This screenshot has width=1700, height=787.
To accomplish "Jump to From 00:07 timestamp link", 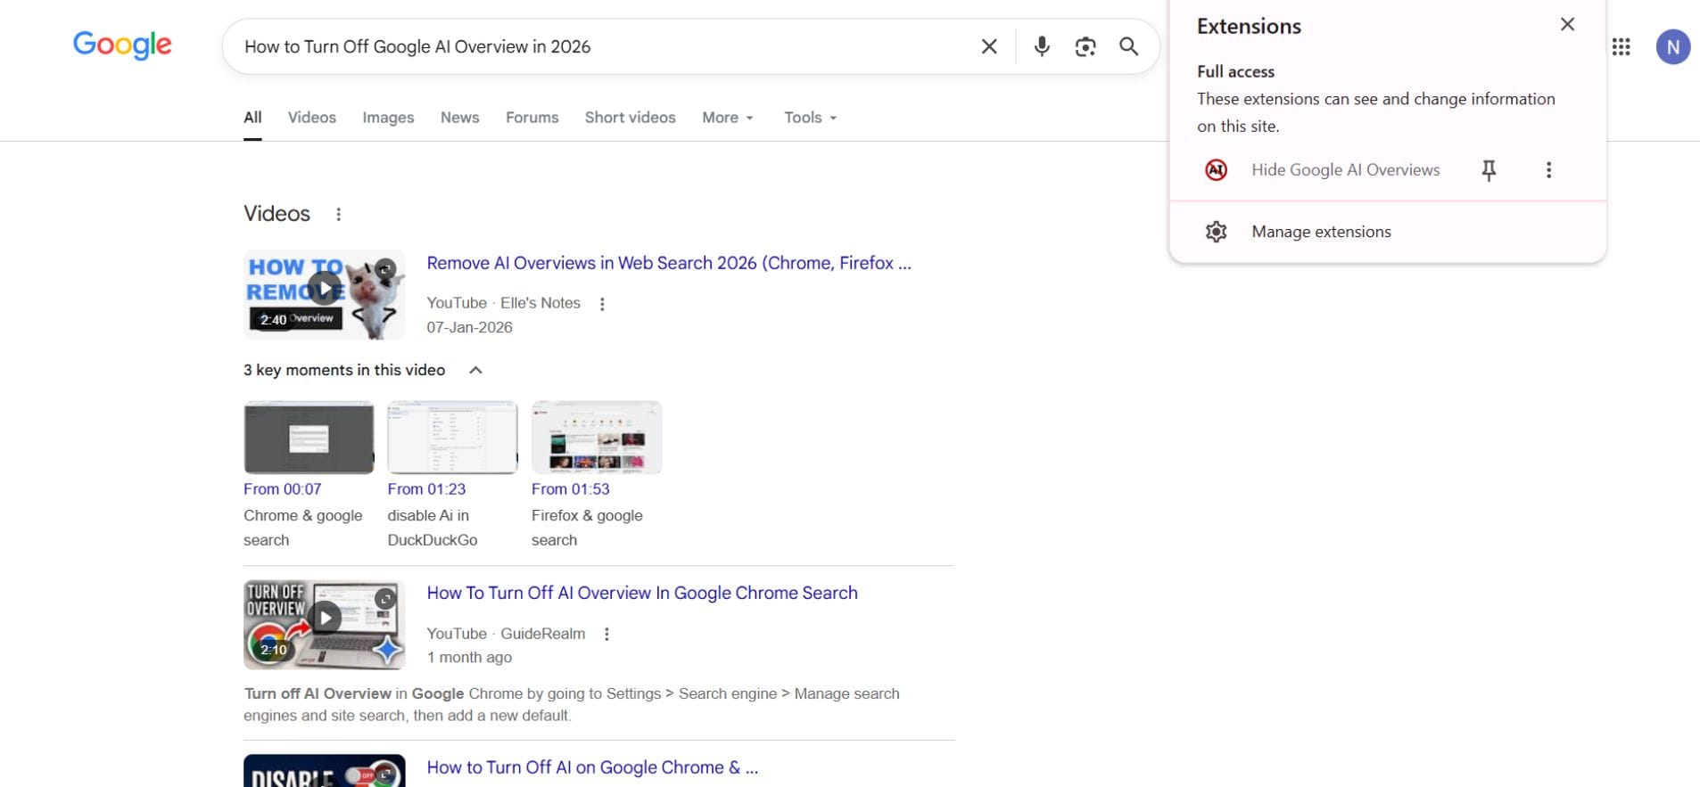I will pos(282,489).
